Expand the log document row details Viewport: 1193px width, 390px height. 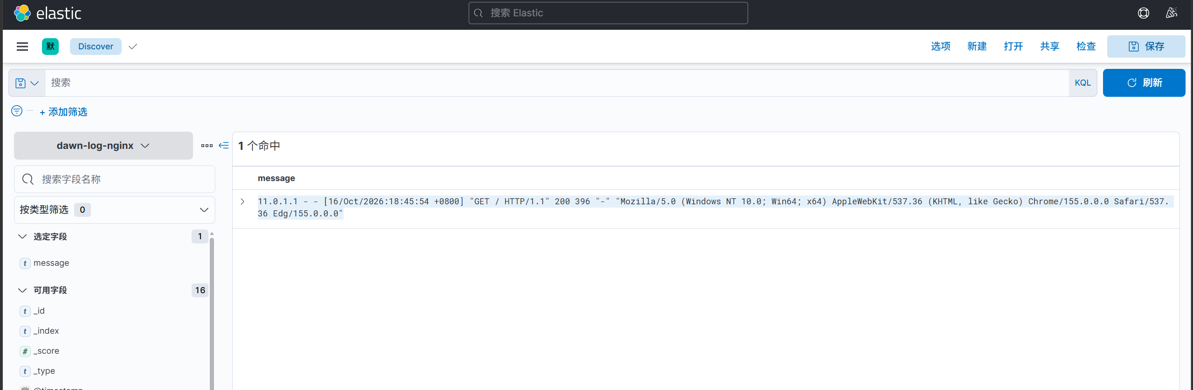(x=242, y=202)
